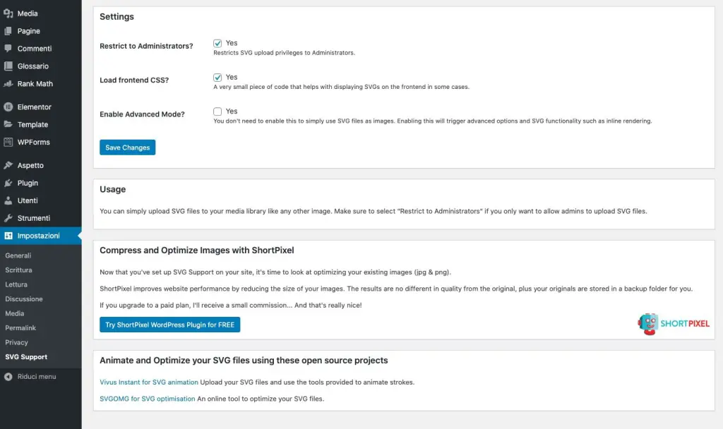The image size is (723, 429).
Task: Open Vivus Instant for SVG animation link
Action: point(149,382)
